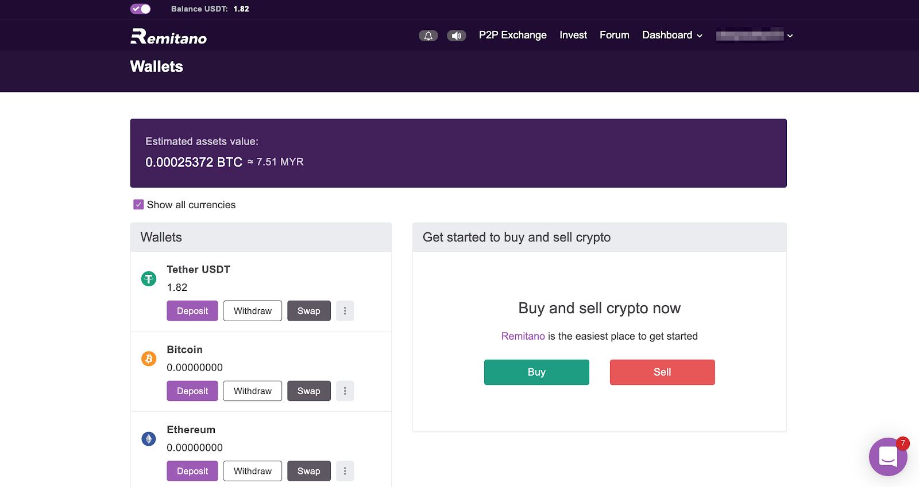Click the Ethereum coin icon
This screenshot has width=919, height=487.
pyautogui.click(x=149, y=439)
